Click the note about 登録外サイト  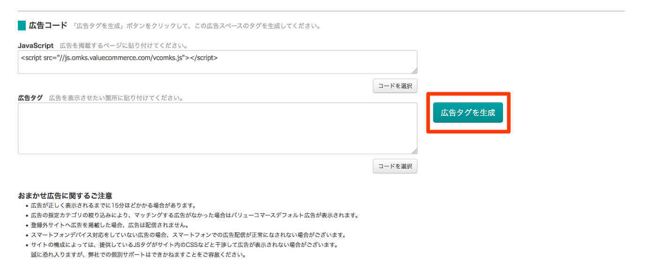coord(110,225)
